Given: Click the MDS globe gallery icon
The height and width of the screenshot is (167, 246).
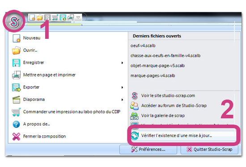Looking at the screenshot, I should coord(134,116).
